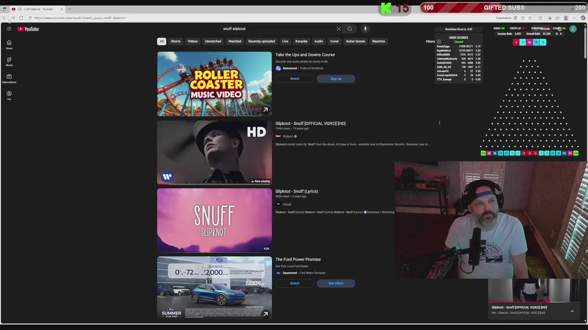Expand the miniplayer with the chevron
Image resolution: width=588 pixels, height=330 pixels.
[572, 311]
